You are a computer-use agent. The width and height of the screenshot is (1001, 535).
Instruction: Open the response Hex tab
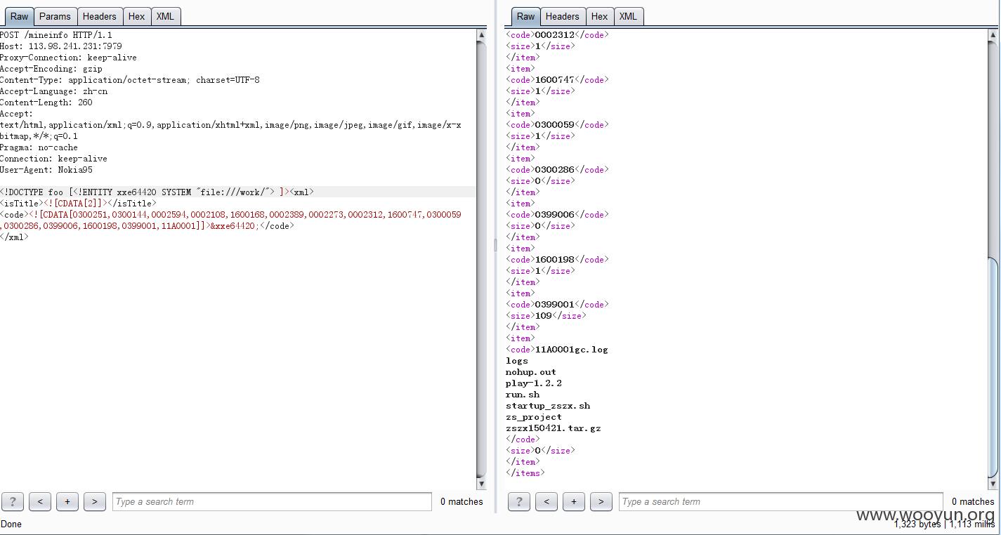[599, 16]
